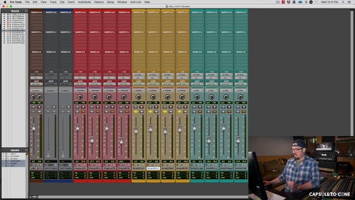Screen dimensions: 355x200
Task: Click pan value field on second teal track
Action: [211, 103]
